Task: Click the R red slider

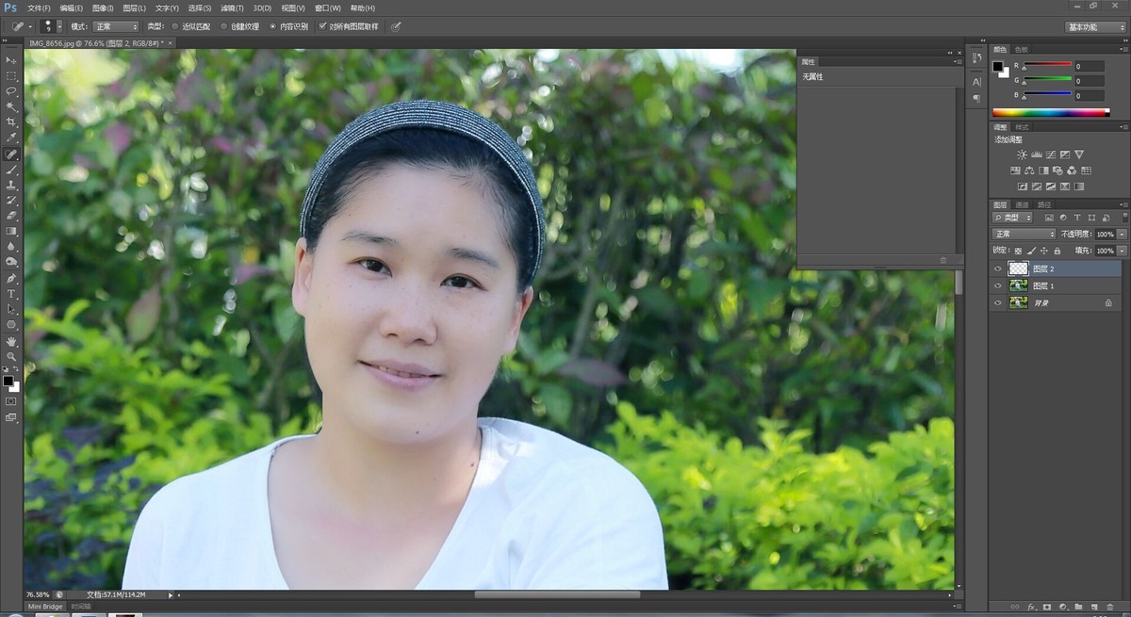Action: (x=1047, y=66)
